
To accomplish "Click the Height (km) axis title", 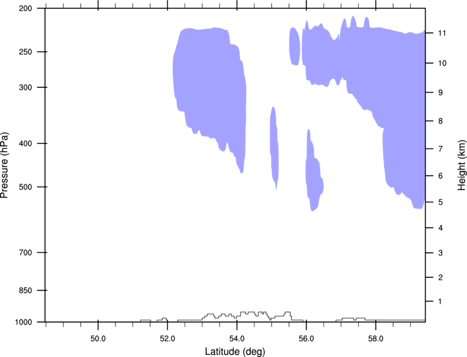I will click(x=462, y=165).
